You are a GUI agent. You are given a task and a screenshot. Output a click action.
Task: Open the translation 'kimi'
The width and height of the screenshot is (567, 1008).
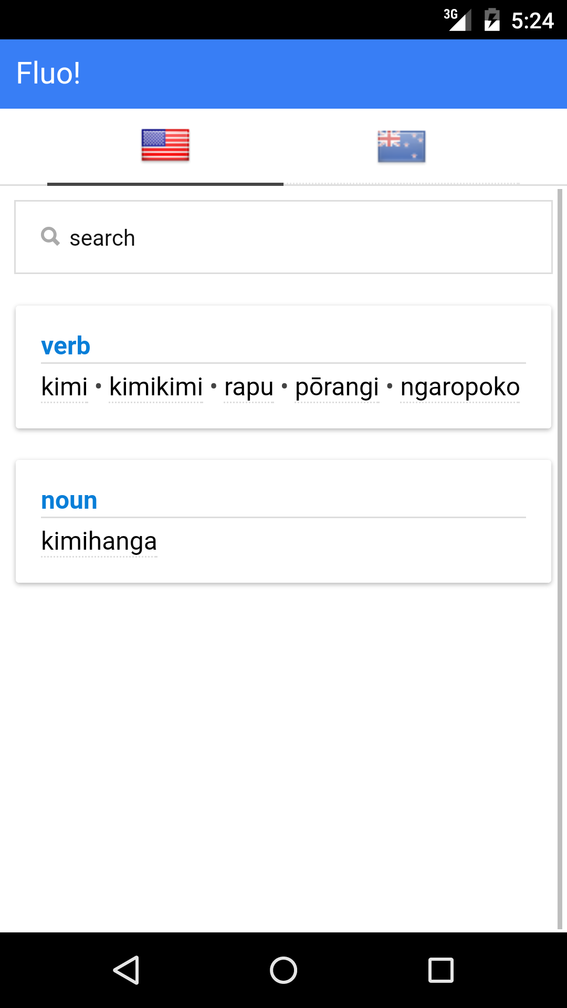click(x=64, y=386)
